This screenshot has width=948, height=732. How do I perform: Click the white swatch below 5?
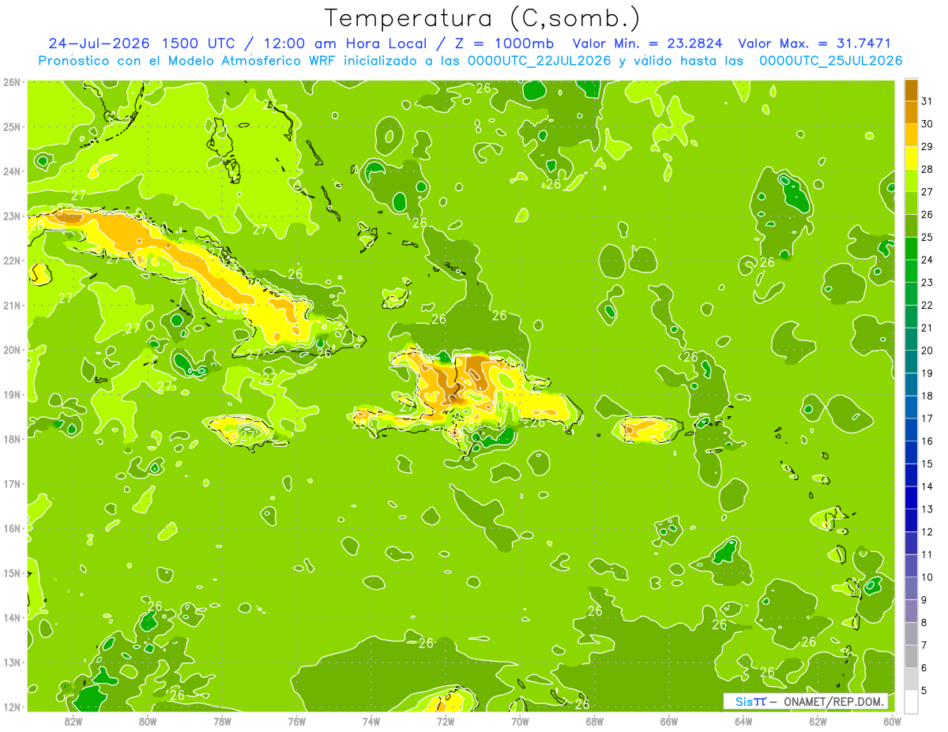point(911,701)
